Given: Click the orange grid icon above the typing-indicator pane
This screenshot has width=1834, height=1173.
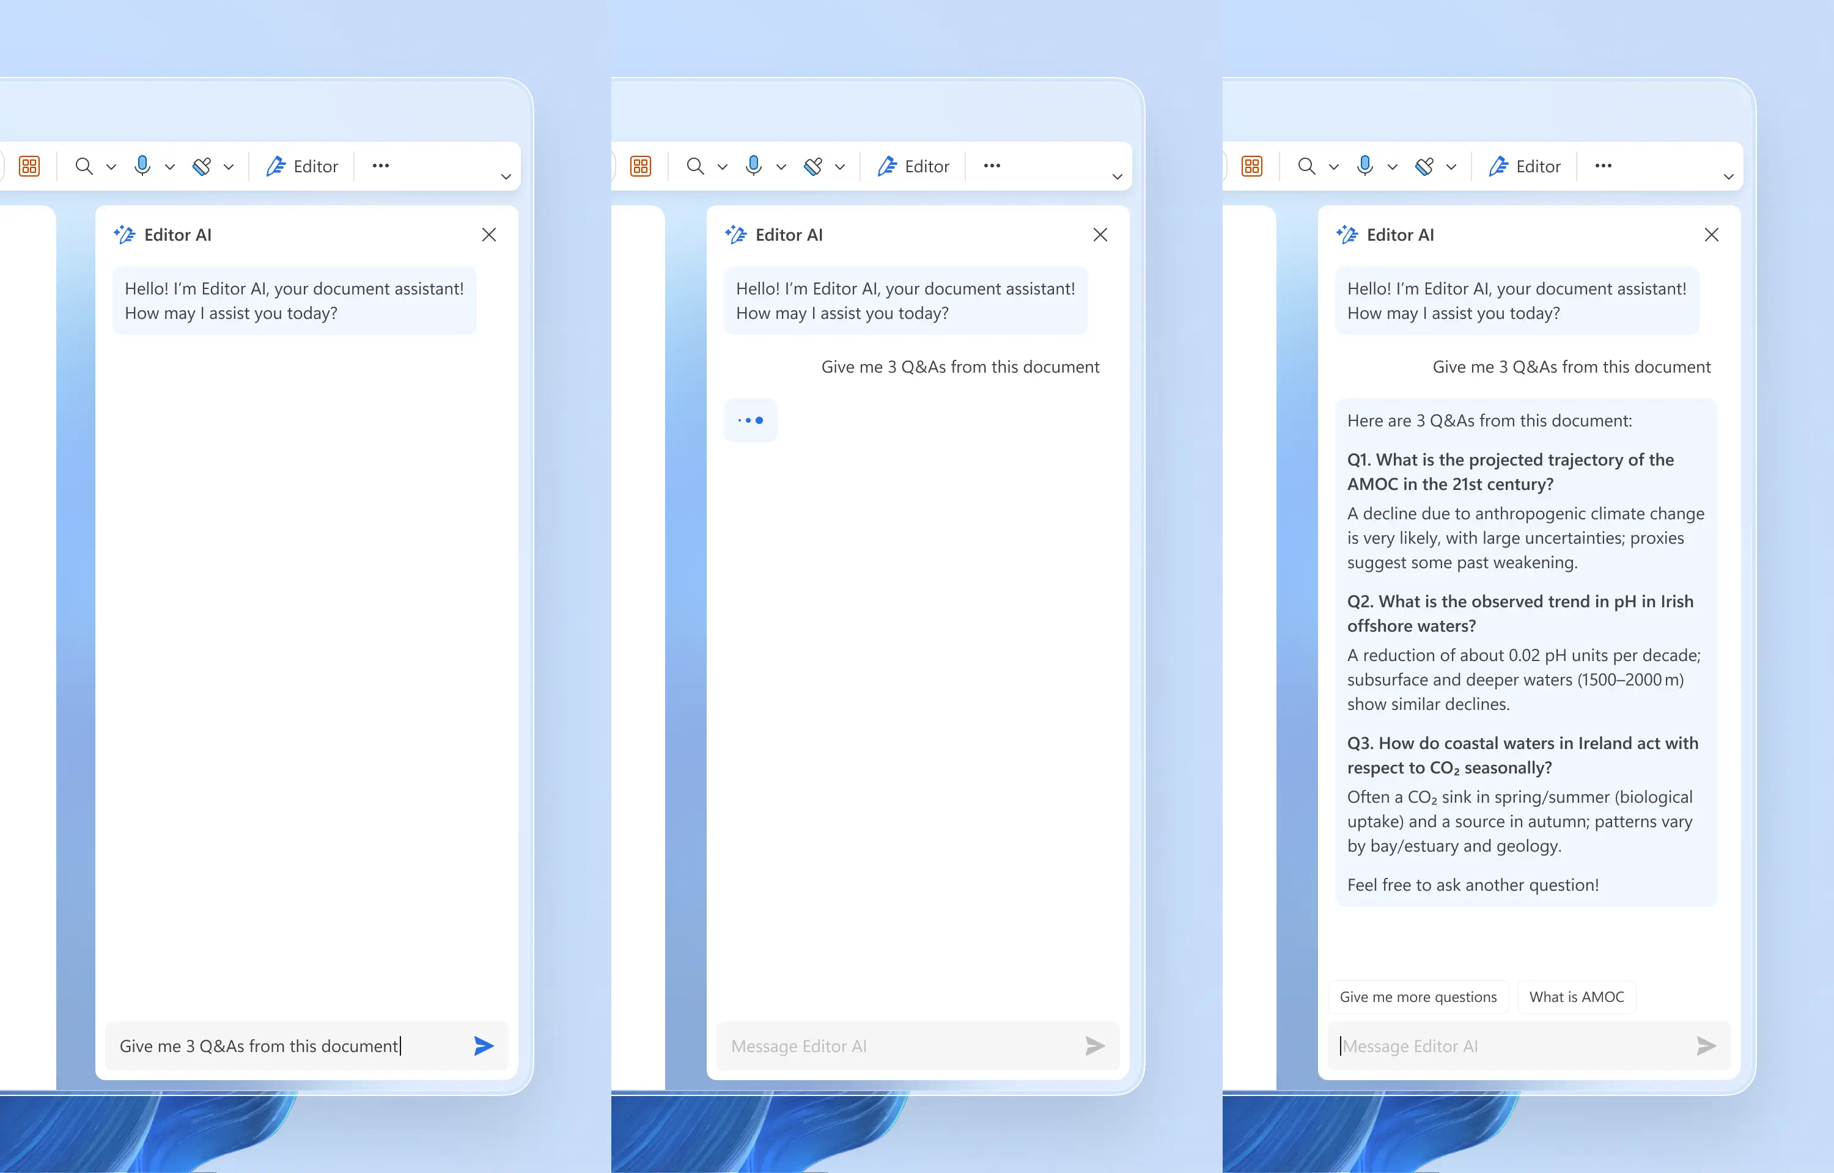Looking at the screenshot, I should (640, 166).
